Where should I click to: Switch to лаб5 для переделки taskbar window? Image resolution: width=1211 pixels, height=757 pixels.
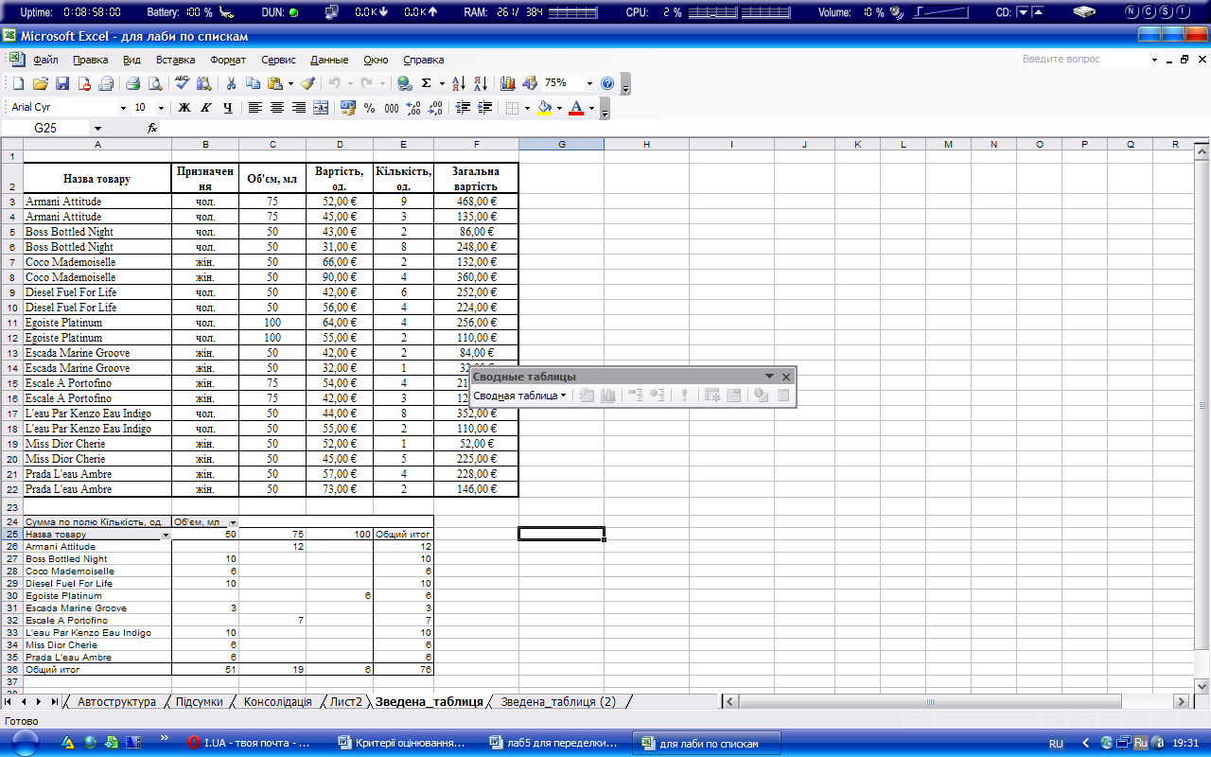(553, 744)
